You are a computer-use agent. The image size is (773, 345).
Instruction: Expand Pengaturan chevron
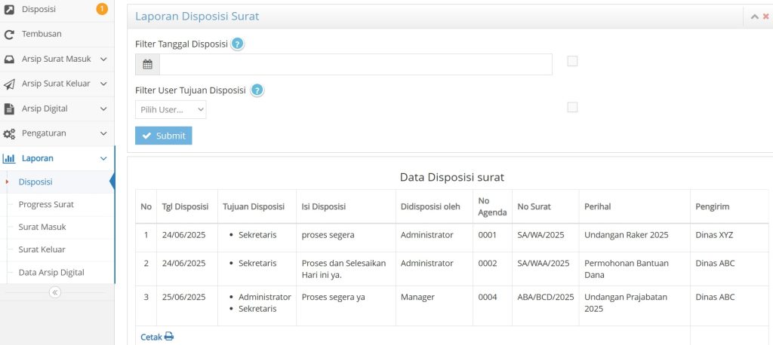(103, 133)
